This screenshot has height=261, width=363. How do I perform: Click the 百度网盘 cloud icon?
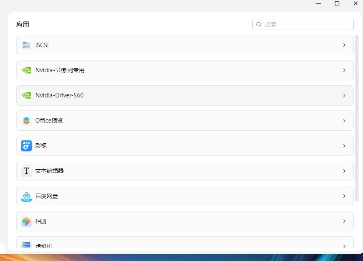pyautogui.click(x=26, y=196)
